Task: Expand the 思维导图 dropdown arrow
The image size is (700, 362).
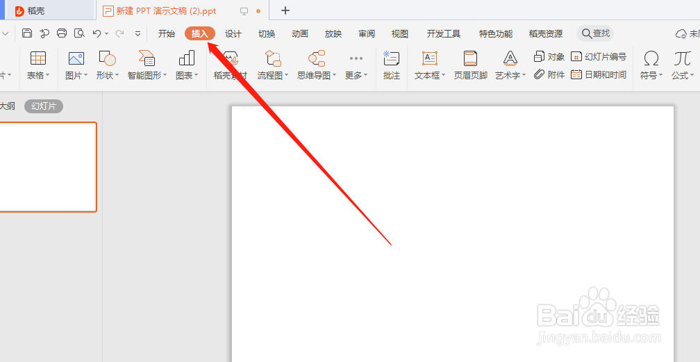Action: (x=335, y=75)
